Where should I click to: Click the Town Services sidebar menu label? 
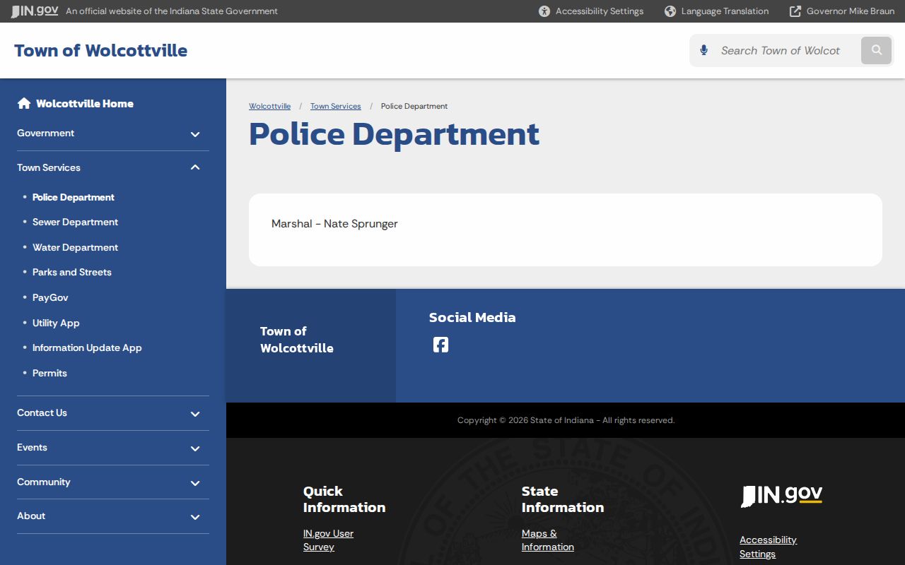[x=49, y=167]
